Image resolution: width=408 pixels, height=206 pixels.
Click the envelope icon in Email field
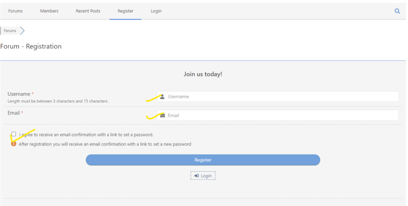coord(163,115)
